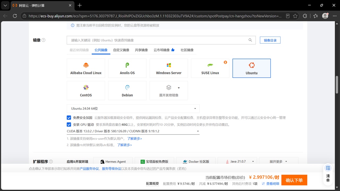Switch to the 云市场镜像 tab
This screenshot has height=191, width=340.
pos(164,50)
